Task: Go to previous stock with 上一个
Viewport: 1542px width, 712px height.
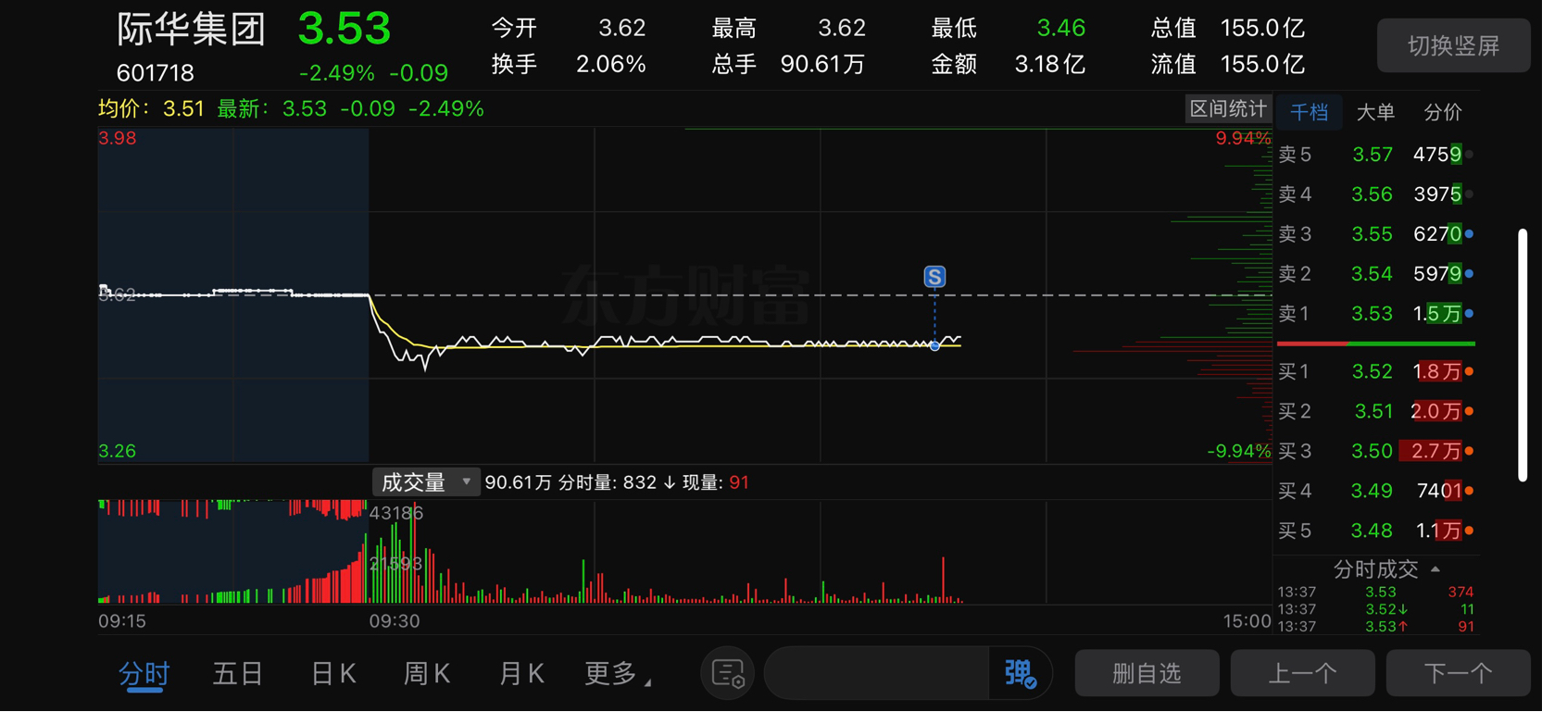Action: [1302, 673]
